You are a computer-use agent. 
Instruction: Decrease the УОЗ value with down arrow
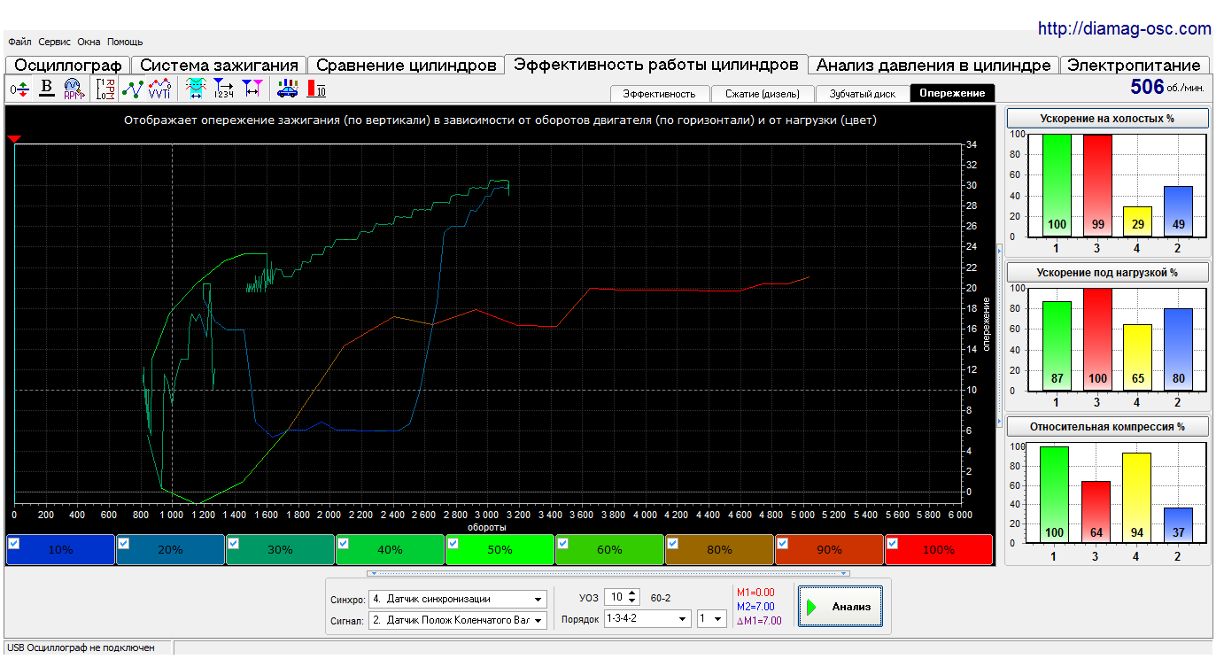pos(631,602)
